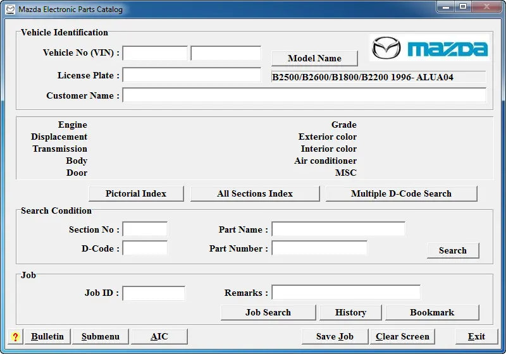
Task: Click the Interior color label
Action: pos(329,149)
